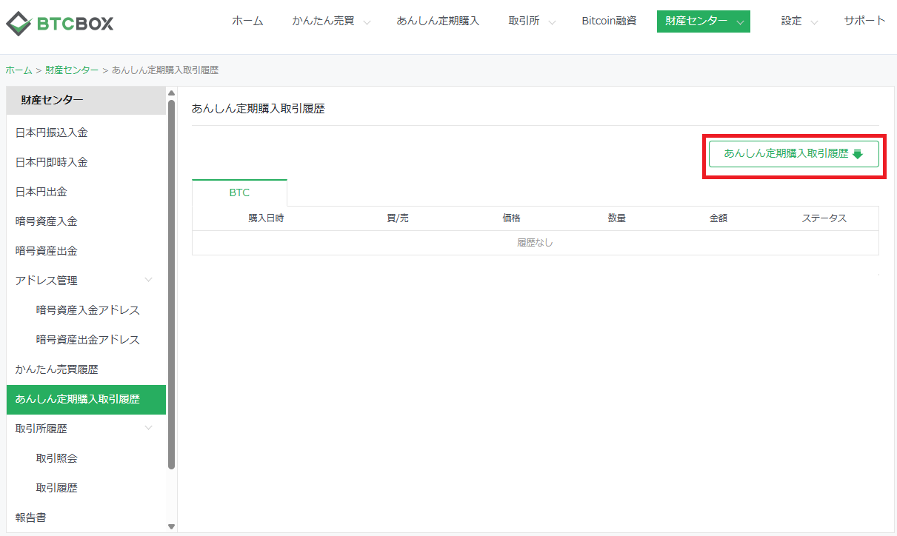Viewport: 897px width, 536px height.
Task: Select highlighted あんしん定期購入取引履歴 sidebar item
Action: coord(86,399)
